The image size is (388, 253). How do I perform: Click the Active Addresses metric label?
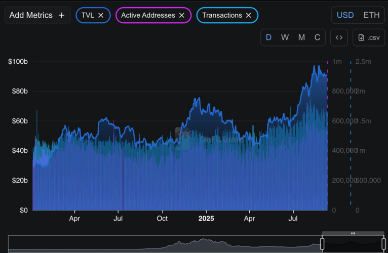148,15
